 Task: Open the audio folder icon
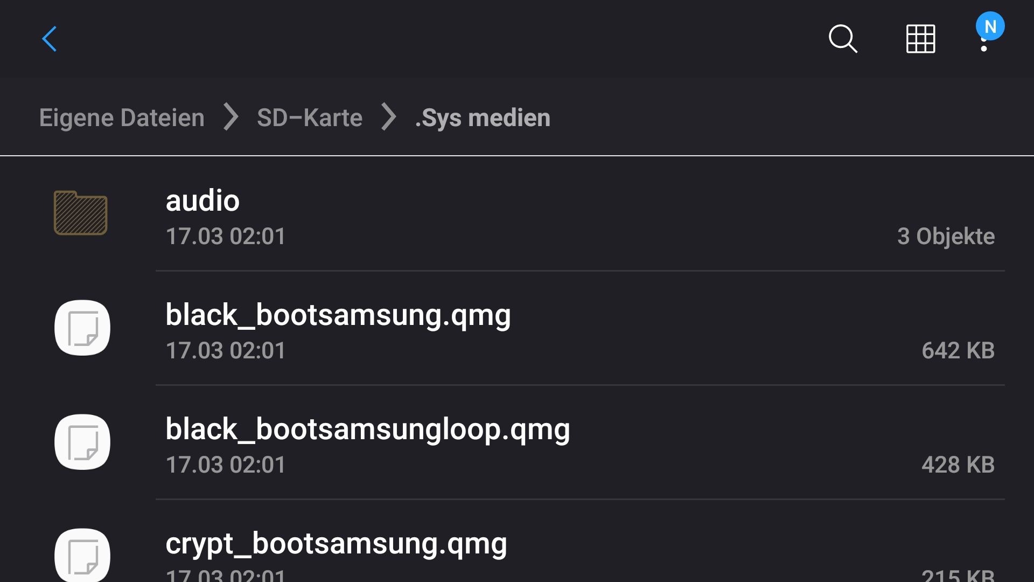pyautogui.click(x=81, y=213)
